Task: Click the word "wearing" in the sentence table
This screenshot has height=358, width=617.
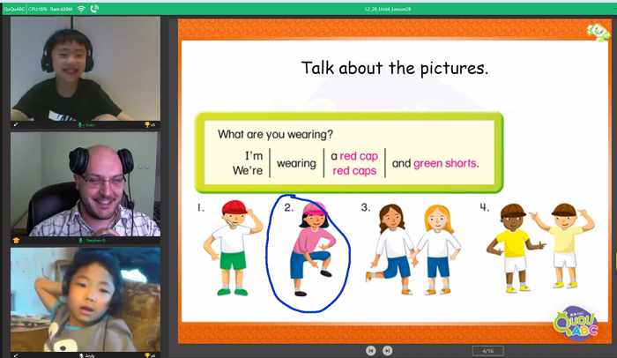Action: click(296, 163)
